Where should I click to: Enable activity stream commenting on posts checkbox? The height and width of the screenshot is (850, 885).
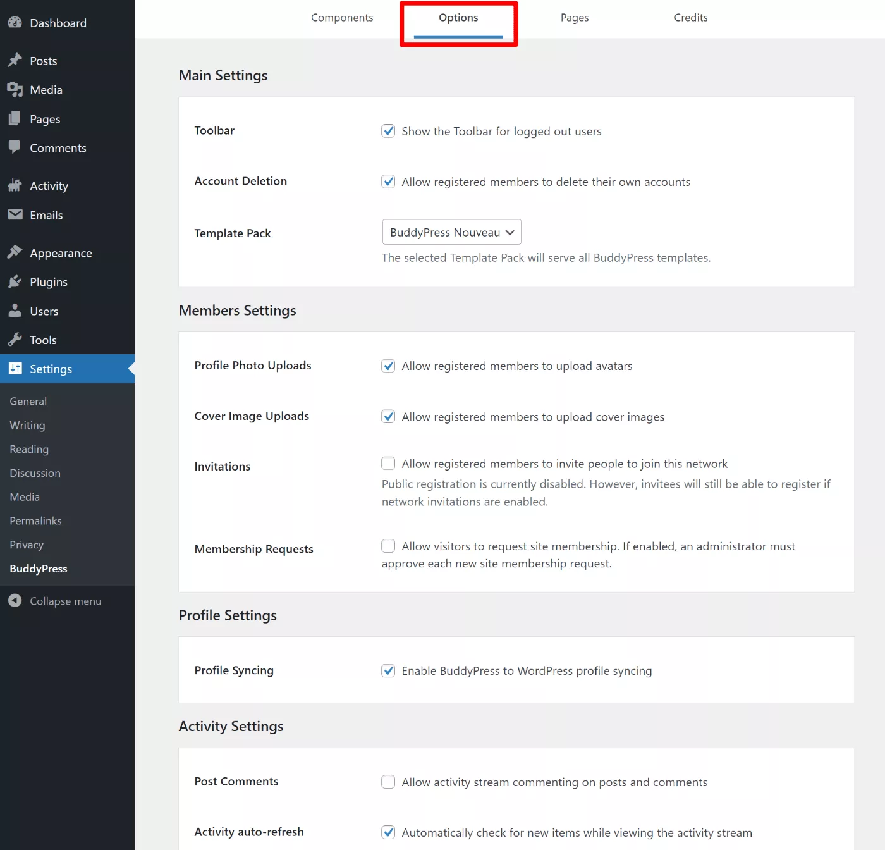pyautogui.click(x=388, y=782)
